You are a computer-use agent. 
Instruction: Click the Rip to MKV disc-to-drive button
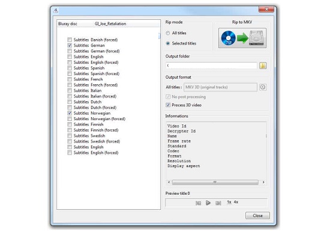(242, 38)
